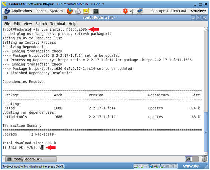210x170 pixels.
Task: Open terminal Search menu
Action: click(41, 24)
